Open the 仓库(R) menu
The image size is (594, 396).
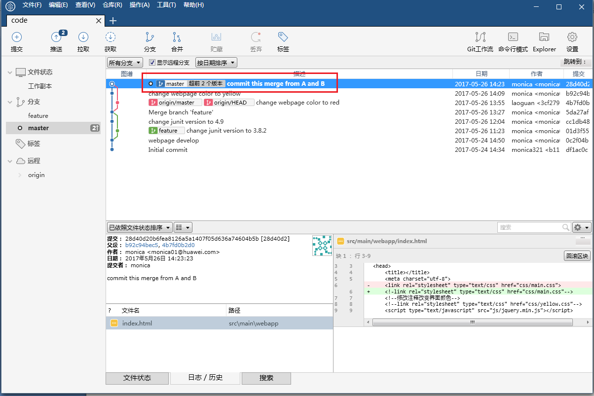click(112, 5)
